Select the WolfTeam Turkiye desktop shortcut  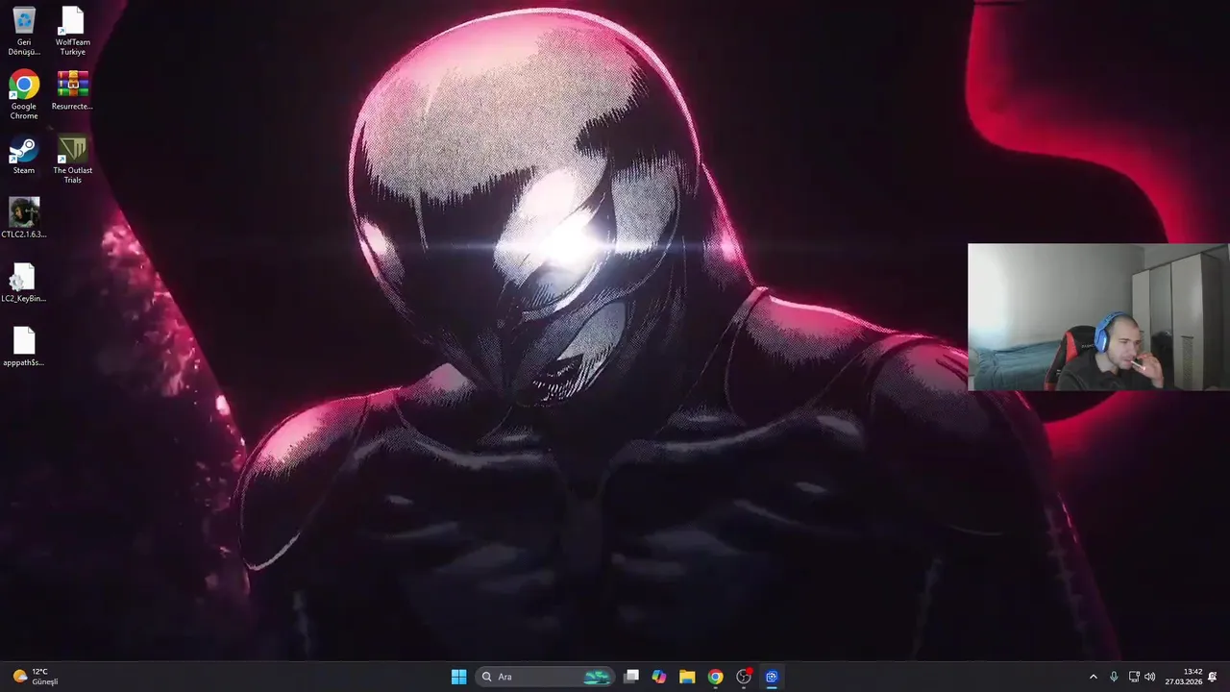[73, 31]
